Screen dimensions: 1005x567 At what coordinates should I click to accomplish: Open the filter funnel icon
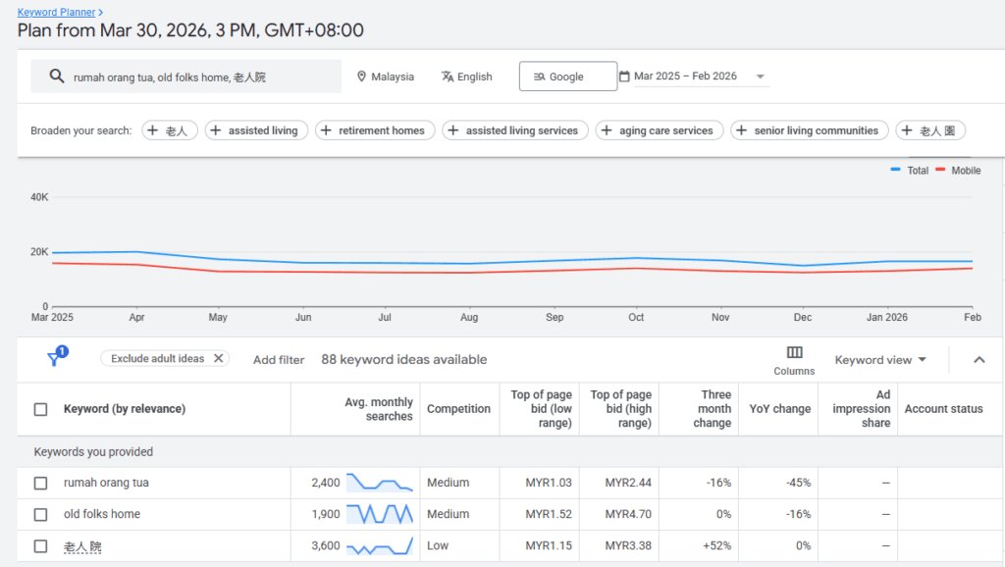click(x=56, y=357)
